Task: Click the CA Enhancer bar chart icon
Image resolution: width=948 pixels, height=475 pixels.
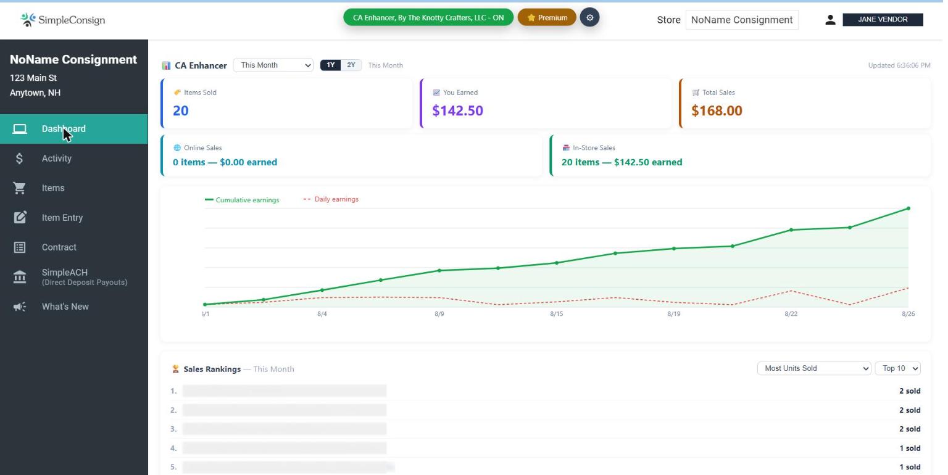Action: click(x=166, y=65)
